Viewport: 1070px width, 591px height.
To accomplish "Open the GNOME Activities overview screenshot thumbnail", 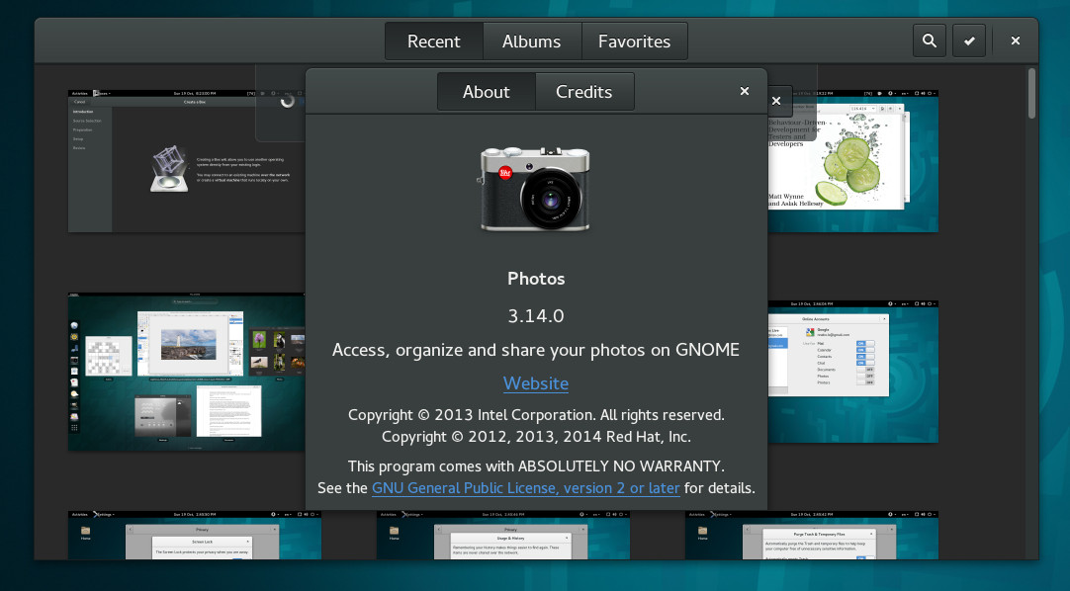I will coord(186,371).
